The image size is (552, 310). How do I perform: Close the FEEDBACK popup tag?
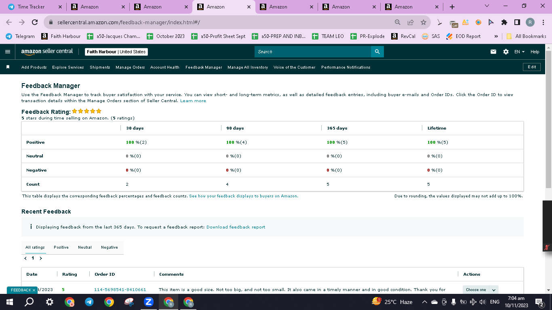coord(34,290)
